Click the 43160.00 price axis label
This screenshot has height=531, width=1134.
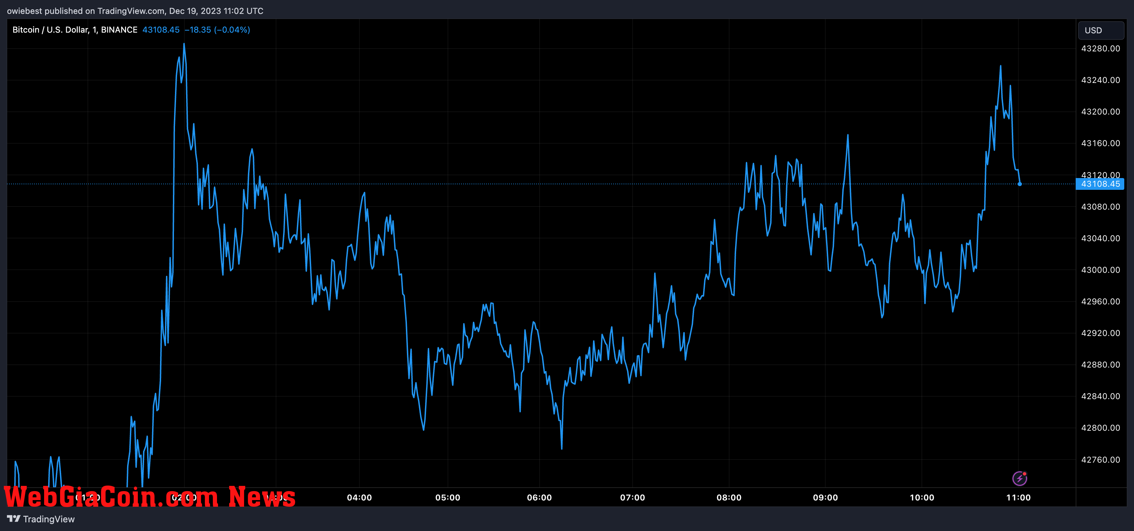tap(1101, 143)
